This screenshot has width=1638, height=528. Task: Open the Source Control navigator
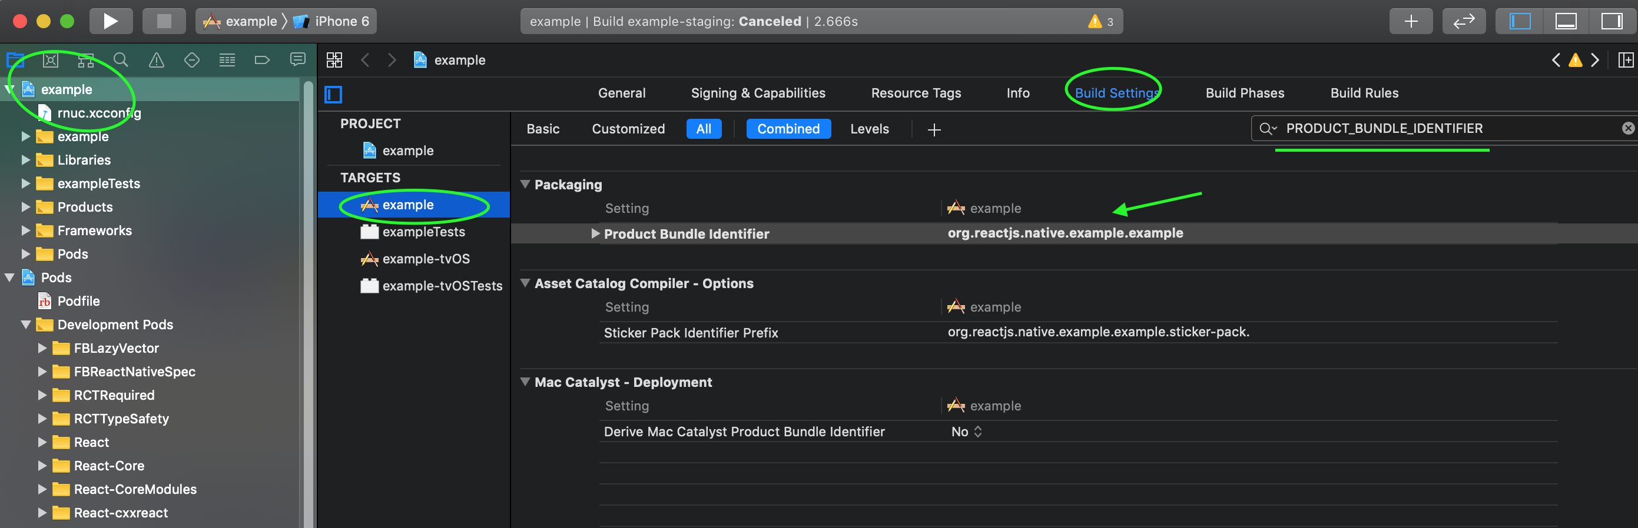click(x=50, y=61)
